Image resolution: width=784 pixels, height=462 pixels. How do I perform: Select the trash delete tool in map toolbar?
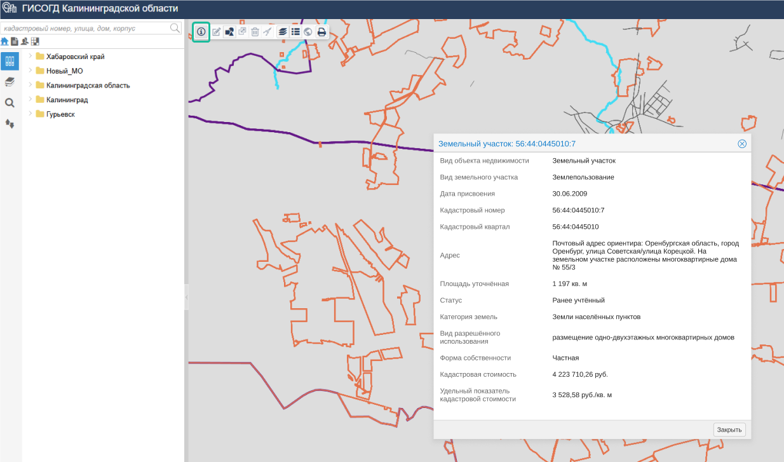[255, 32]
